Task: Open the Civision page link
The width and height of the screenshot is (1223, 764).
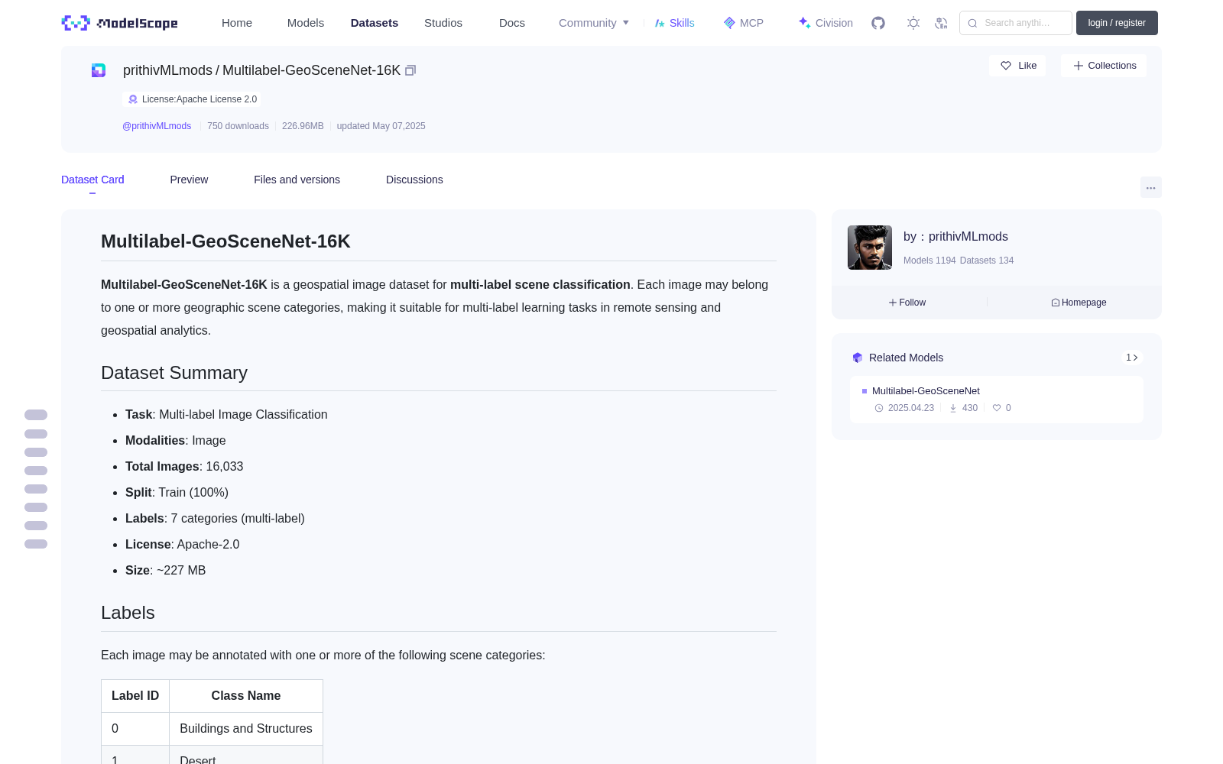Action: pos(834,23)
